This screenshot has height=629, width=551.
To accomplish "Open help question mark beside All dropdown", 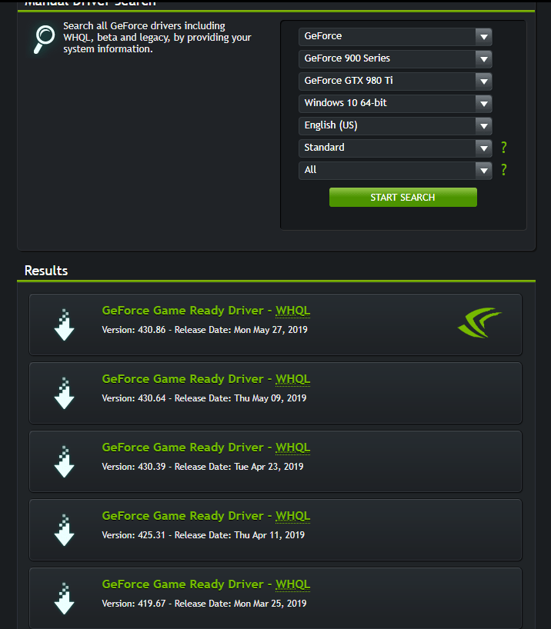I will point(503,170).
